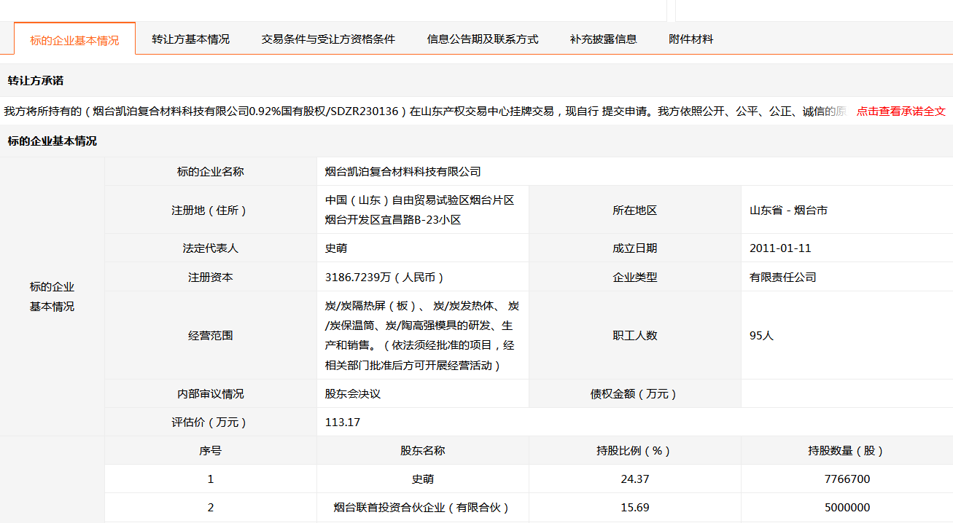Select the 3186.7239万（人民币） value
Image resolution: width=953 pixels, height=523 pixels.
[384, 278]
